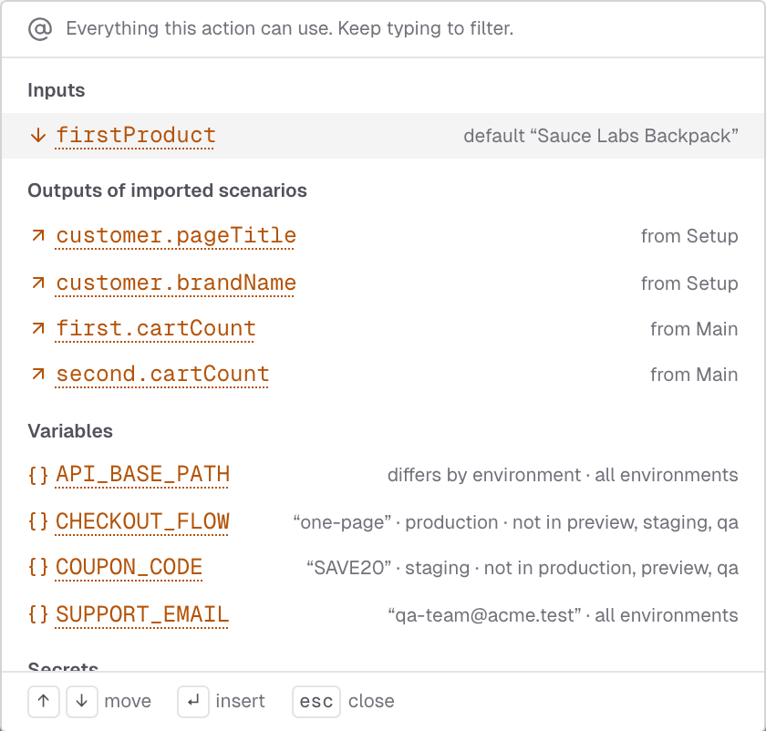Click the arrow icon next to first.cartCount
Viewport: 766px width, 731px height.
(38, 329)
